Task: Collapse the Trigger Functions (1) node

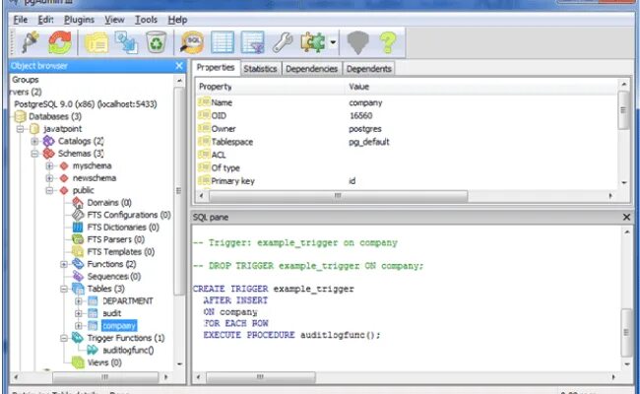Action: (x=64, y=338)
